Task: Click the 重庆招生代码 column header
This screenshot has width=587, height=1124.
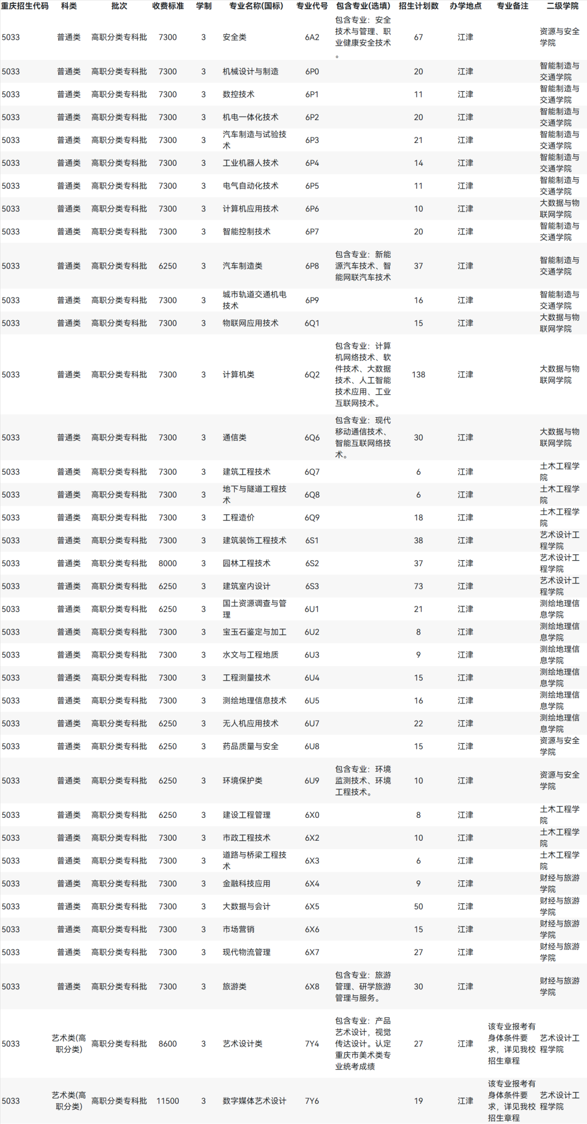Action: [25, 6]
